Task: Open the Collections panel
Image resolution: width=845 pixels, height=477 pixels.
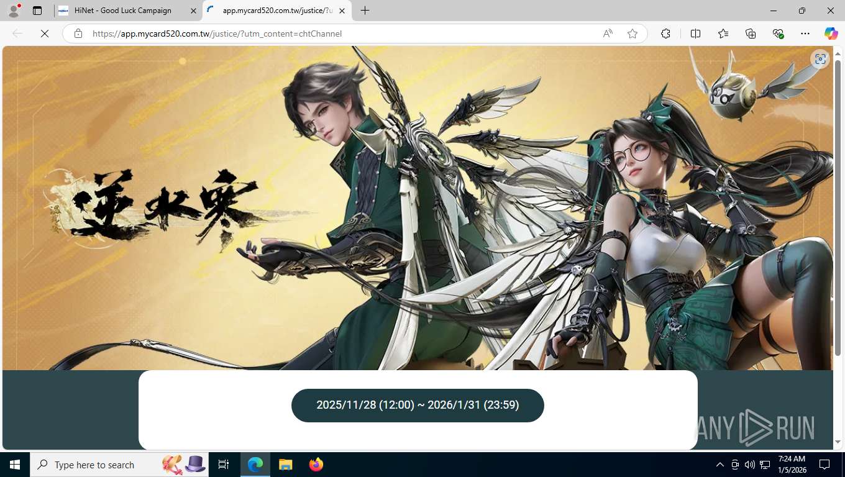Action: point(751,34)
